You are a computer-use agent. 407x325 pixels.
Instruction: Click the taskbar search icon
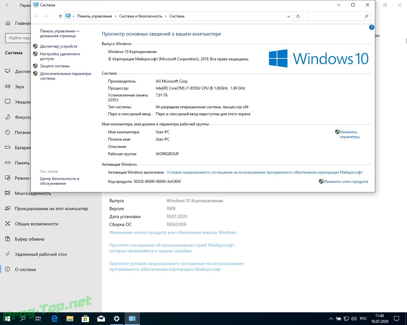tap(23, 319)
